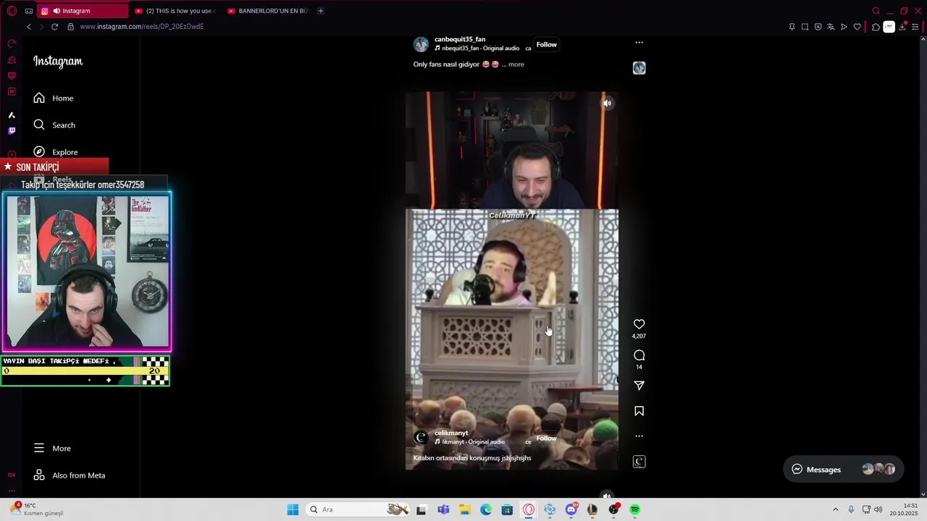Screen dimensions: 927x521
Task: Go back in browser history
Action: tap(29, 27)
